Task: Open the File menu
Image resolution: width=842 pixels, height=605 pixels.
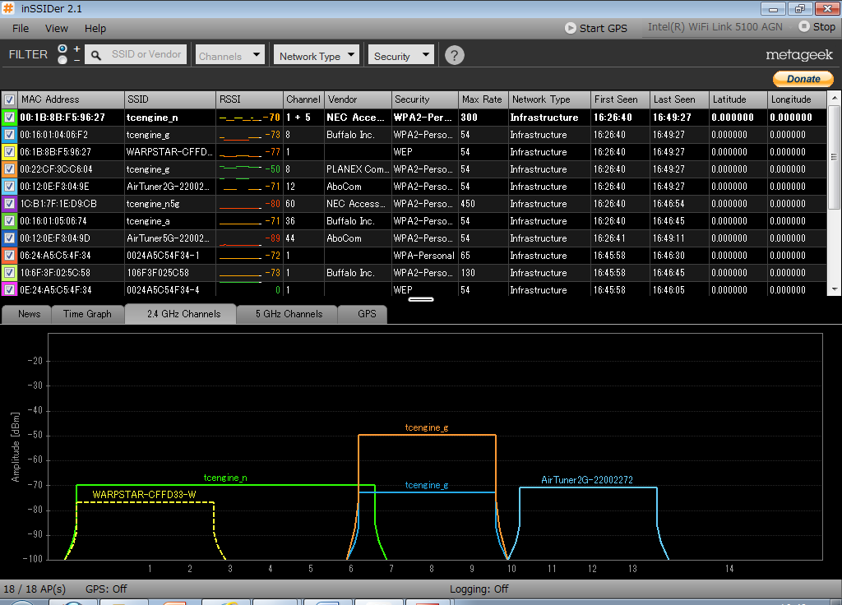Action: (21, 29)
